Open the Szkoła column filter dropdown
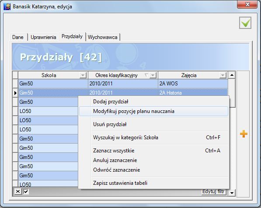Viewport: 261px width, 208px height. [x=83, y=75]
